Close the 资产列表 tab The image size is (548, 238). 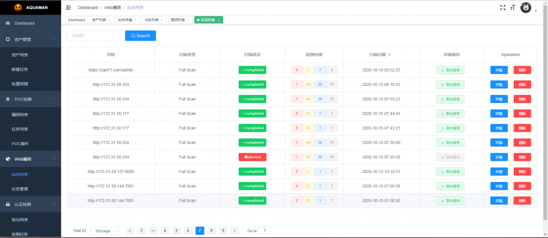point(109,20)
